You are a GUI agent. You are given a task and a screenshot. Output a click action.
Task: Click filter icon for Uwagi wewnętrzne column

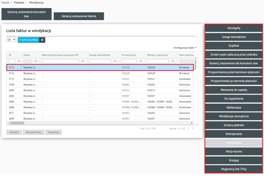(115, 61)
